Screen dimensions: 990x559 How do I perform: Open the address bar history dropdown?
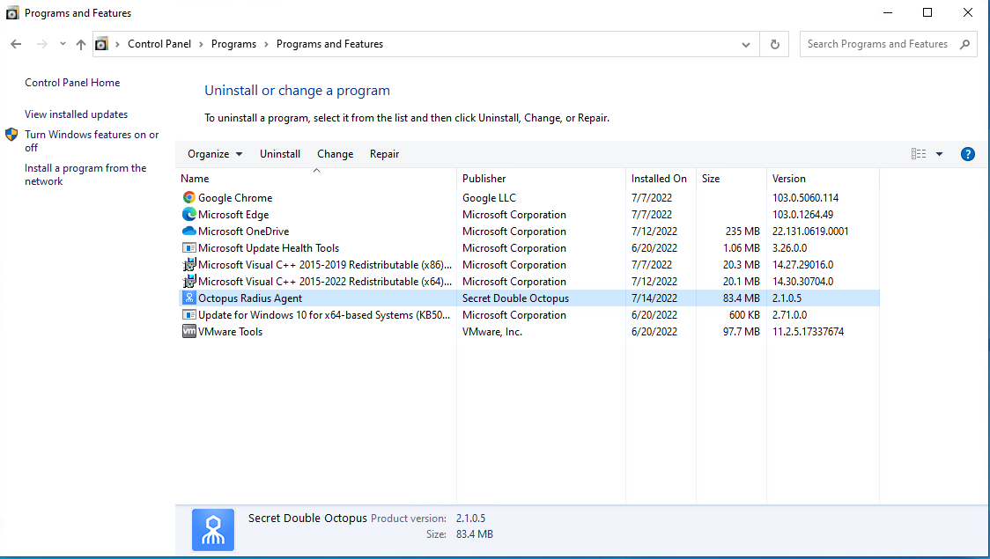[746, 44]
